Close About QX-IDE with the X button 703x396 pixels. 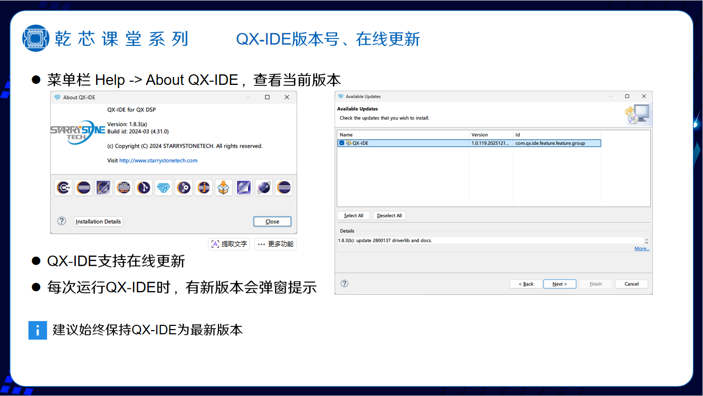[287, 97]
